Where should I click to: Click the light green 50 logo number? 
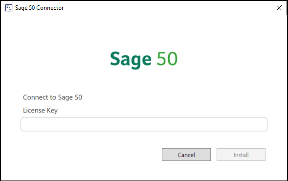click(167, 59)
